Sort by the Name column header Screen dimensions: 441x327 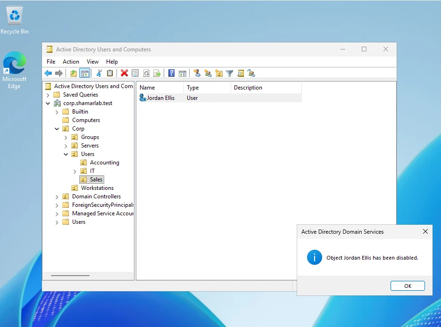click(160, 88)
